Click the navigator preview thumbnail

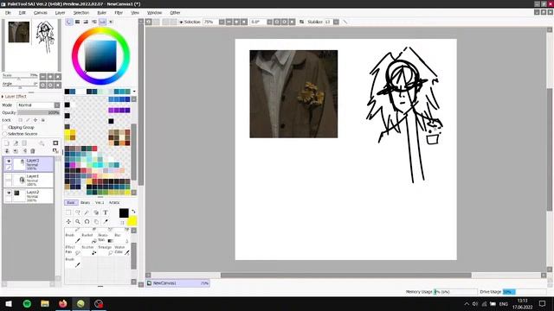tap(31, 45)
